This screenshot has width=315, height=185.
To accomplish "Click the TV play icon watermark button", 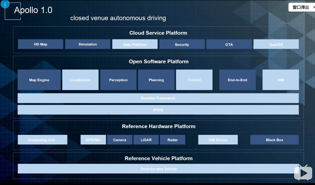I will point(303,172).
